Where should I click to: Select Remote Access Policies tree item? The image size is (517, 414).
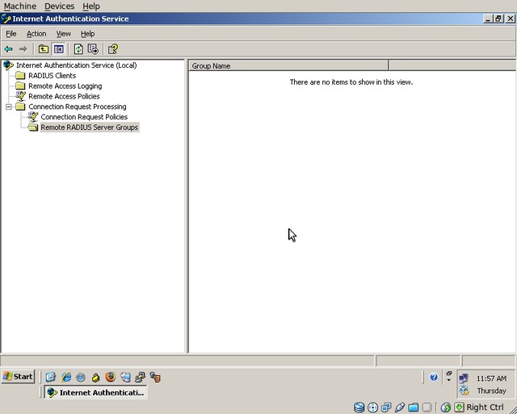click(x=64, y=97)
